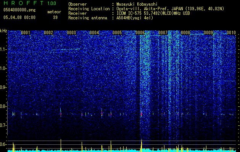Click the bright noise band right of marker 0006

pyautogui.click(x=145, y=85)
